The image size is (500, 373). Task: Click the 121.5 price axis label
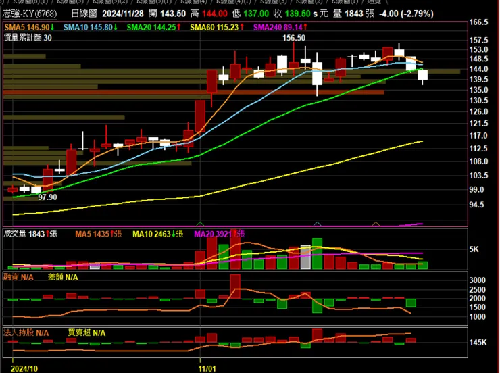pos(478,124)
